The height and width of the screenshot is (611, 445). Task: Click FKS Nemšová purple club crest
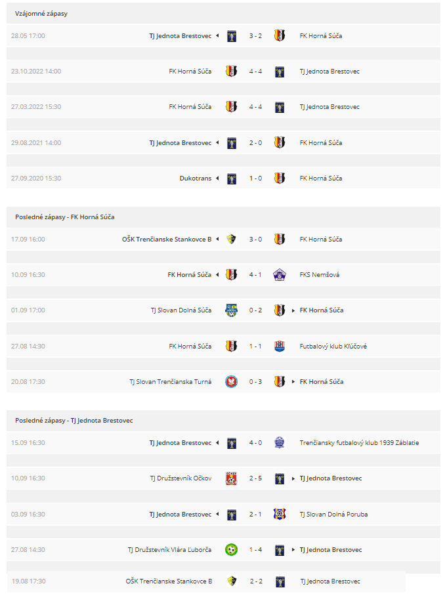coord(280,275)
